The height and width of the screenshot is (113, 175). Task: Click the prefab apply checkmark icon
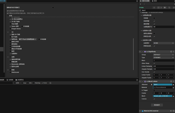(174, 8)
